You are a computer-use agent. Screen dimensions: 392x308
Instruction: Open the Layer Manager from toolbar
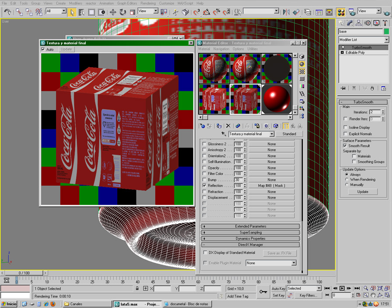click(308, 12)
